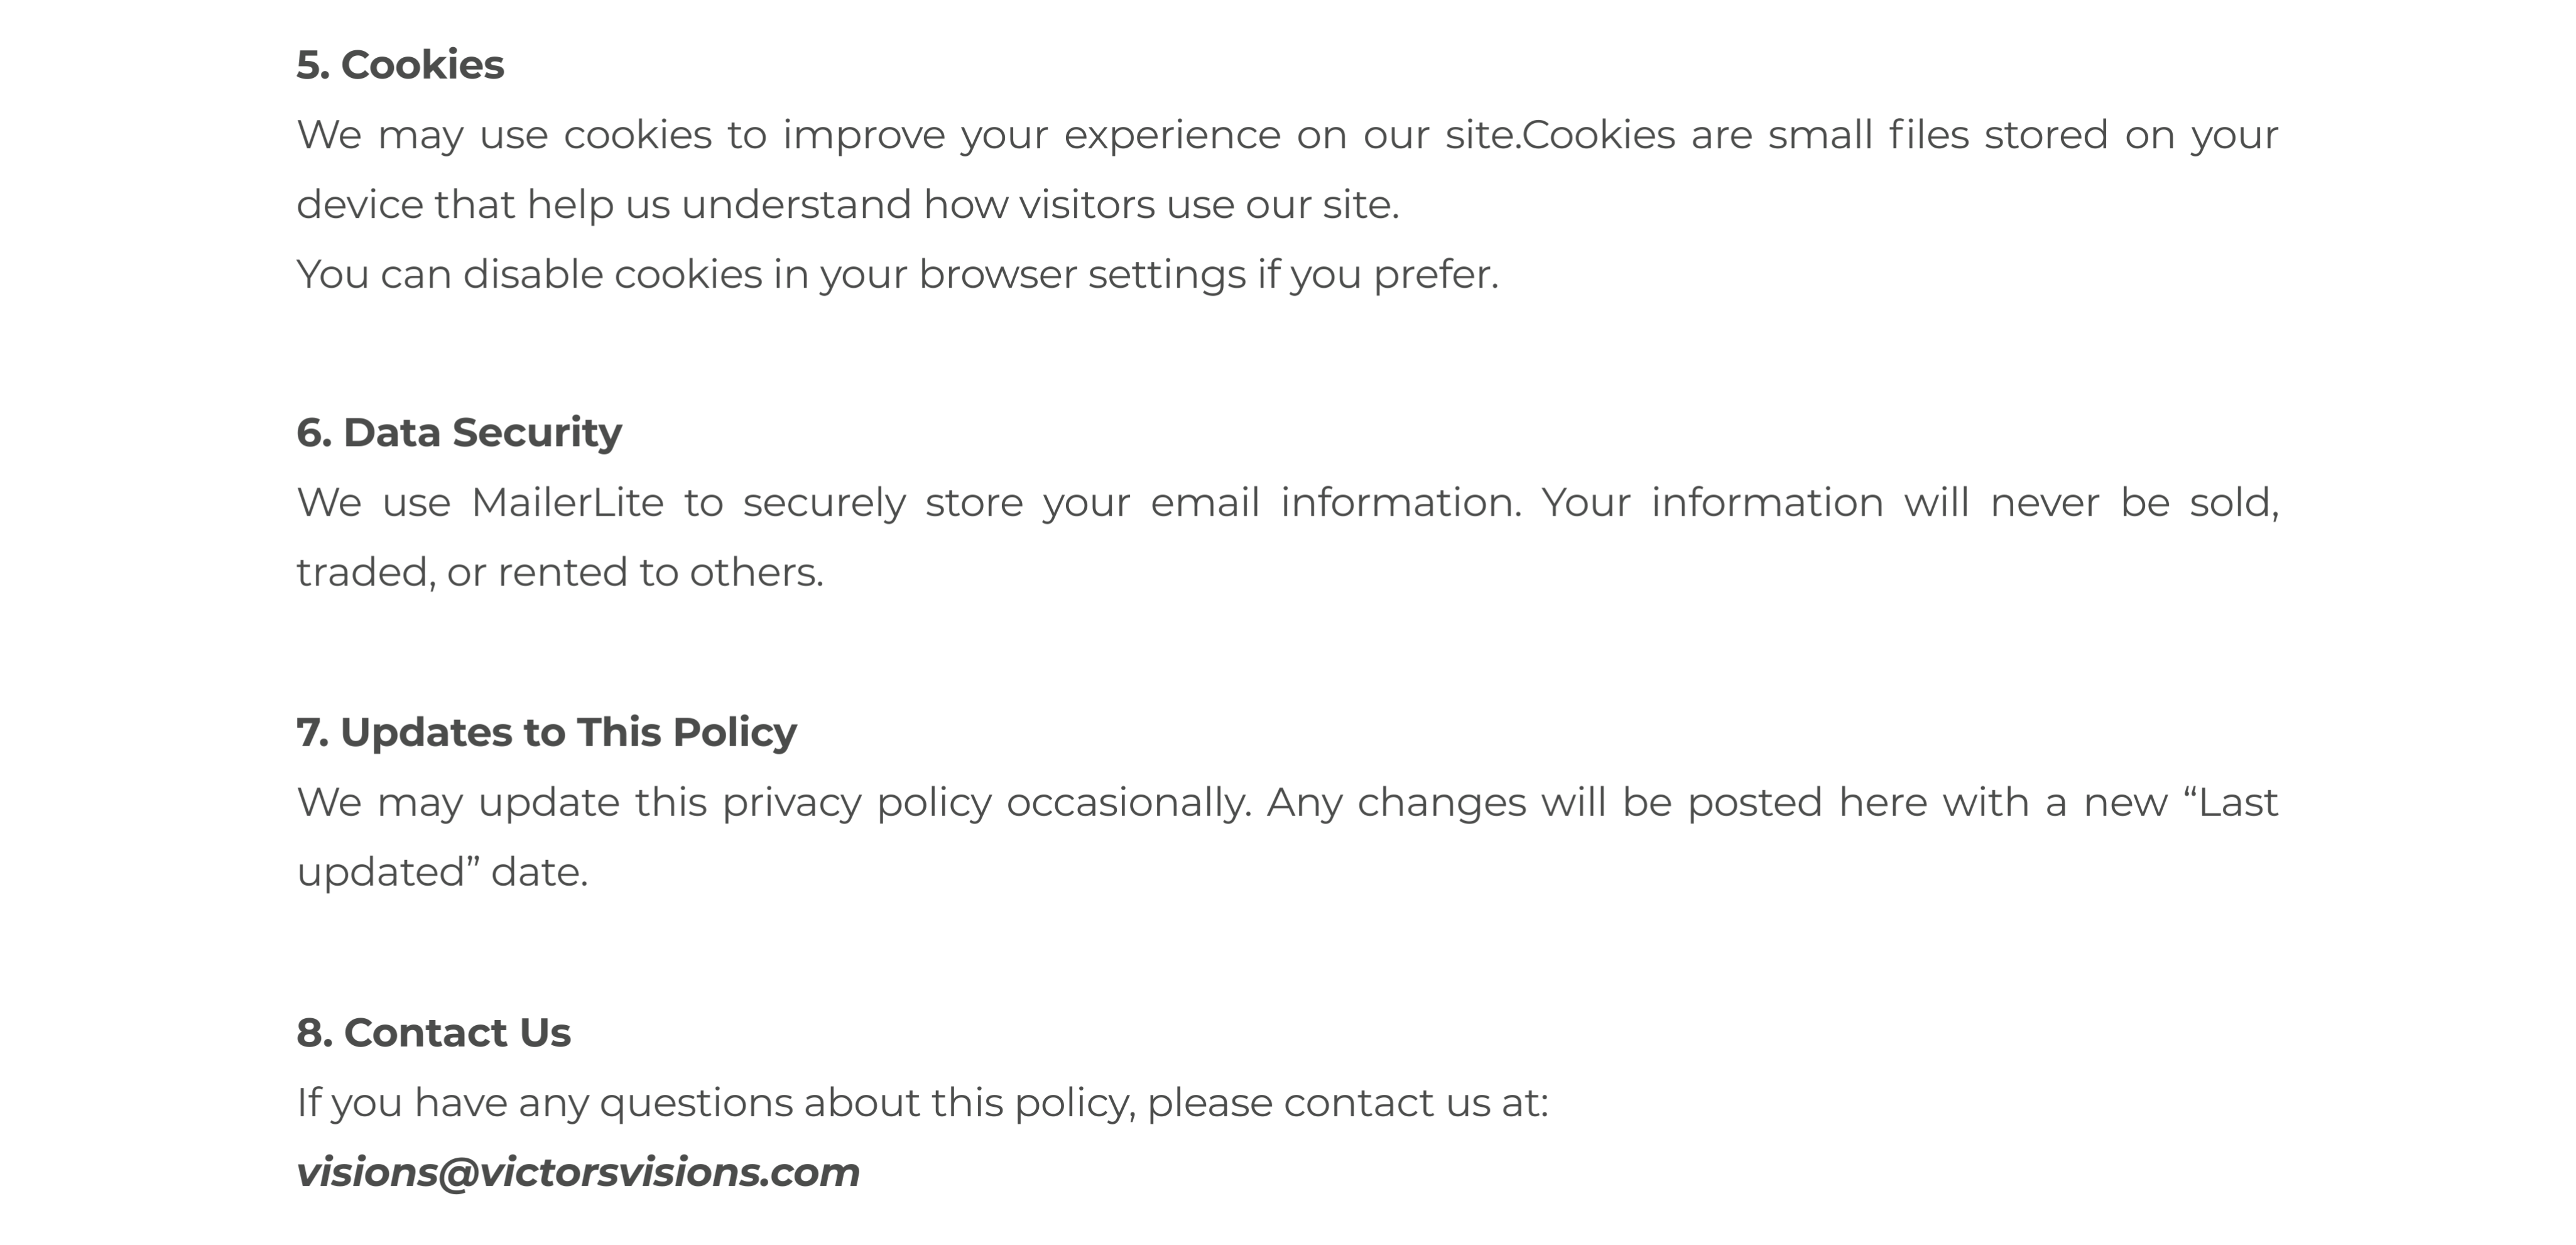Screen dimensions: 2576x1245
Task: Open the visions@victorsvisions.com email link
Action: (x=578, y=1172)
